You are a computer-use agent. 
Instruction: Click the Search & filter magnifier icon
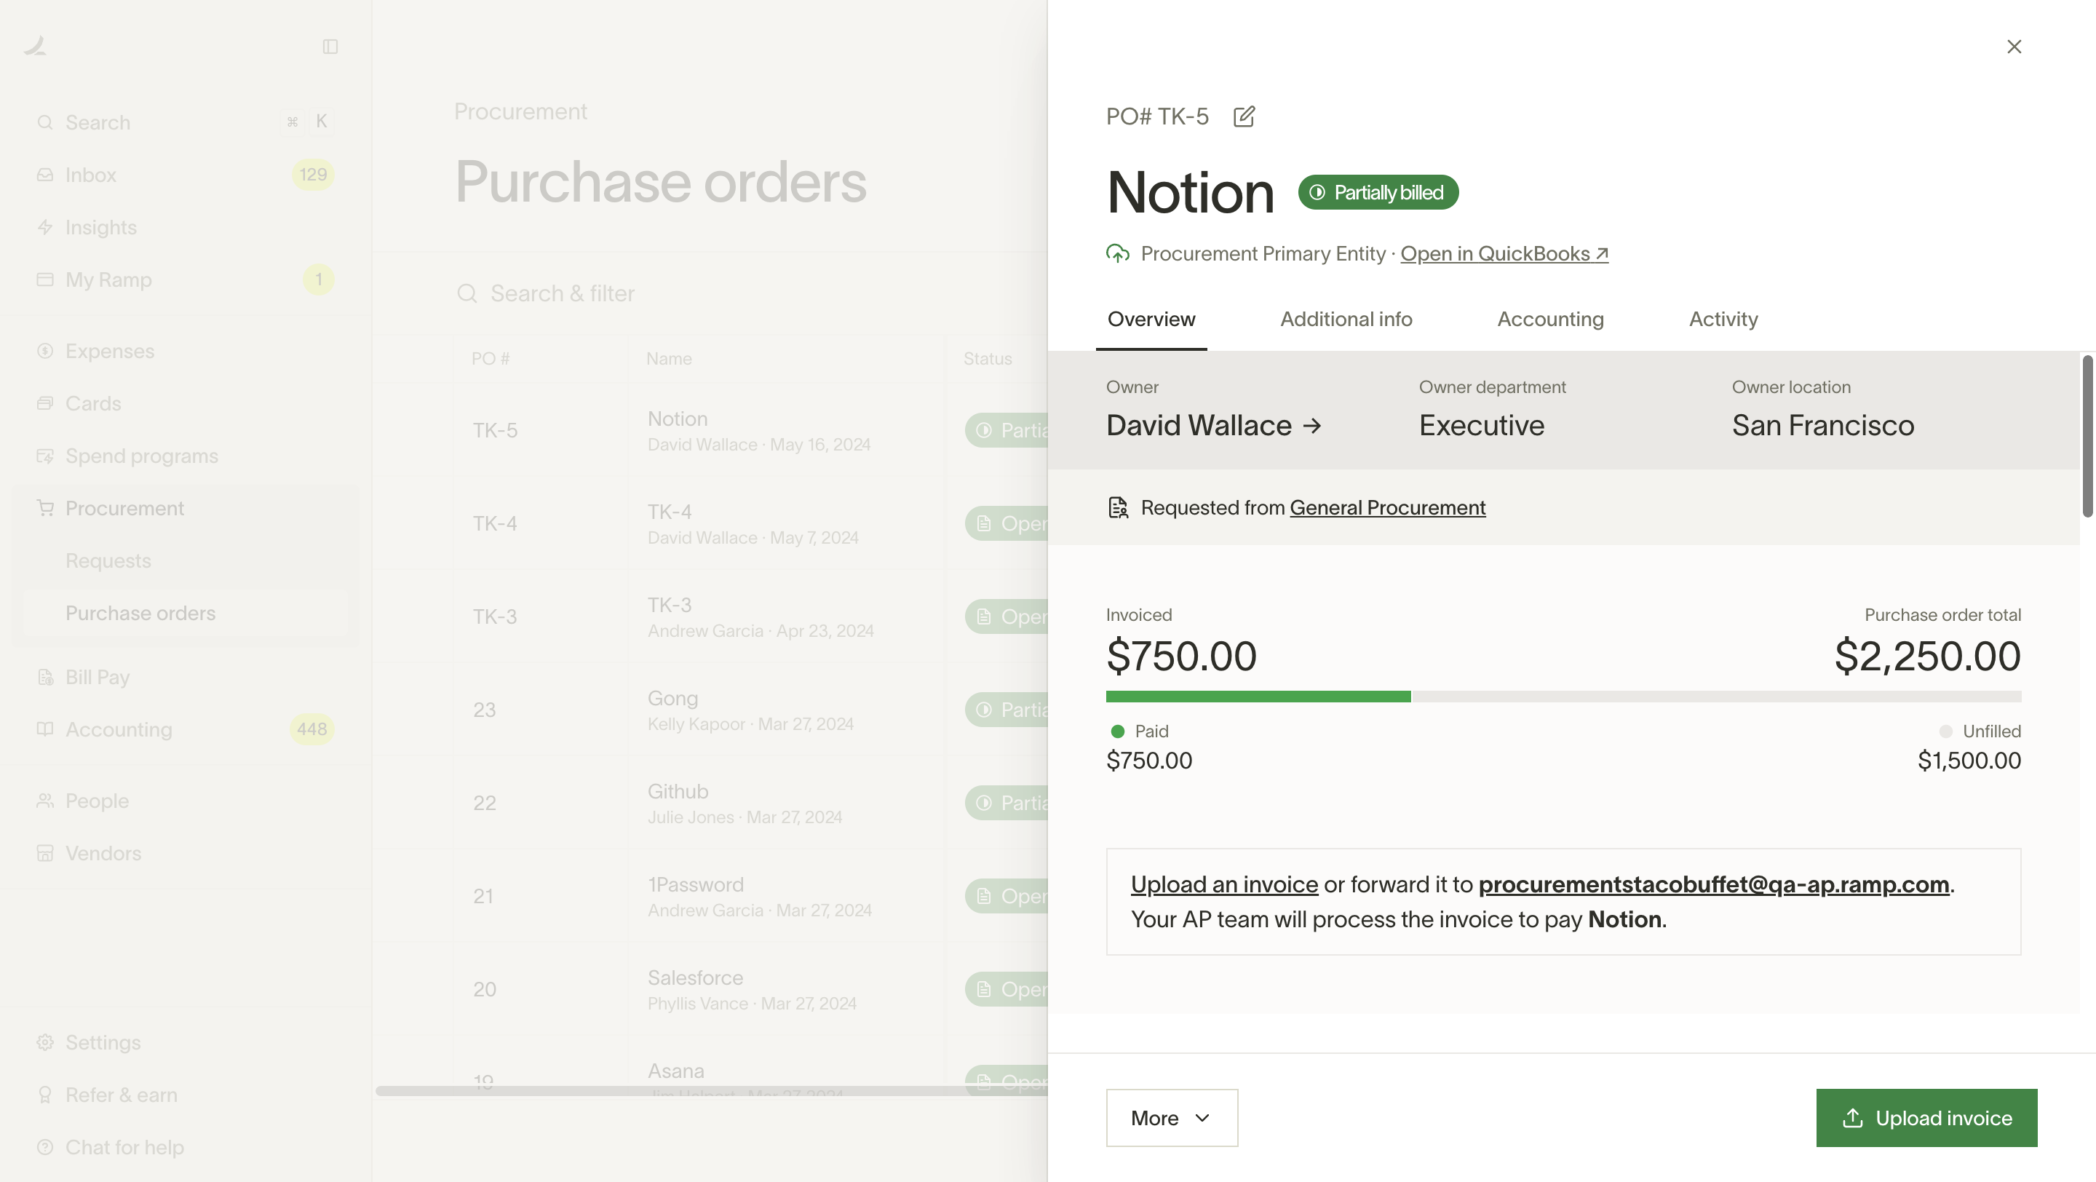467,293
